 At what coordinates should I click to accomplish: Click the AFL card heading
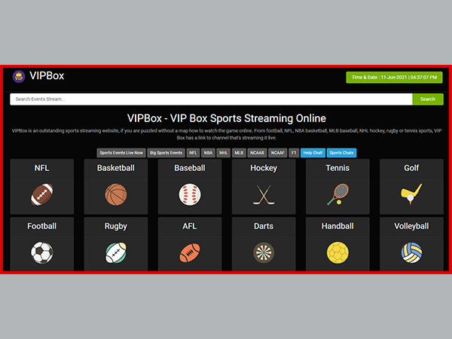(x=190, y=226)
